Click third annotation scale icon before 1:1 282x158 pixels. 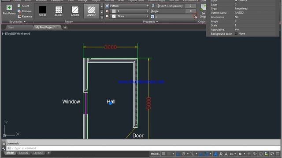point(226,154)
